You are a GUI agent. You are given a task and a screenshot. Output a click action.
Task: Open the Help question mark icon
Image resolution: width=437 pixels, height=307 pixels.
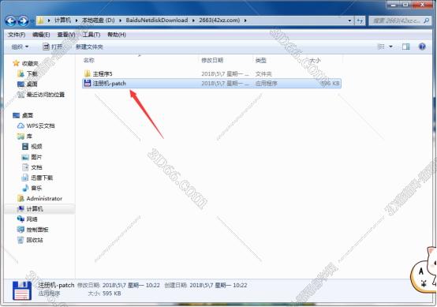422,47
